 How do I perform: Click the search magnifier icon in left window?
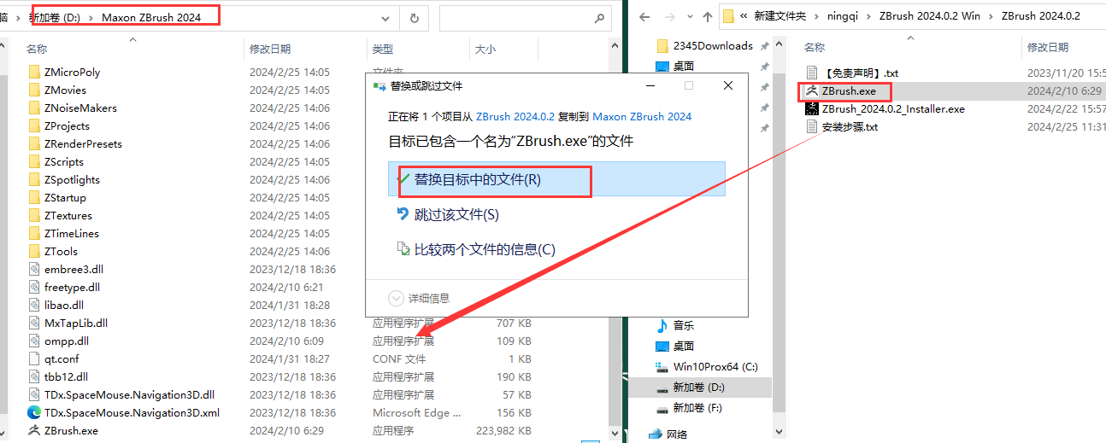click(x=599, y=18)
